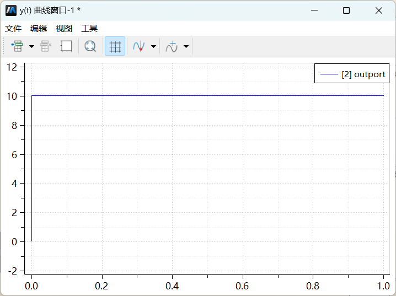Click the x-axis label 0.8
396x296 pixels.
pyautogui.click(x=313, y=286)
